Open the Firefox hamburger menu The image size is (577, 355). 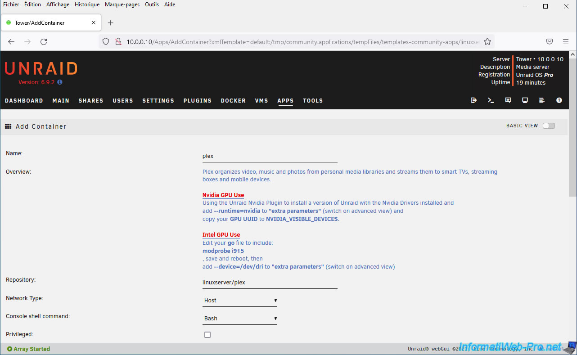click(x=566, y=41)
